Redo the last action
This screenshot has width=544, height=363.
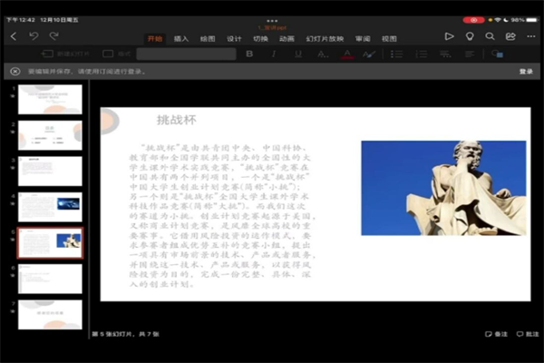[54, 36]
